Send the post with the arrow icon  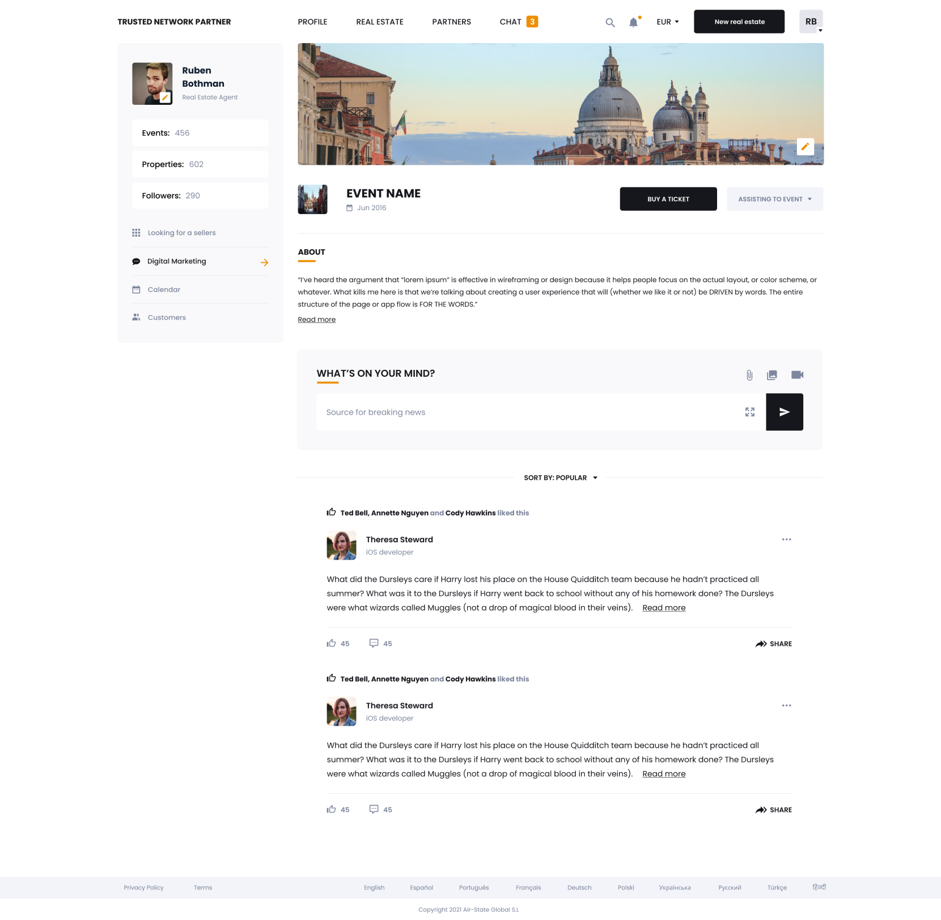pos(784,412)
